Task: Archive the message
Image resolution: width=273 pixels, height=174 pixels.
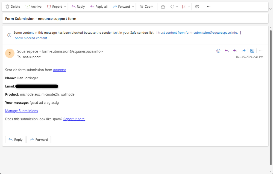Action: pos(34,7)
